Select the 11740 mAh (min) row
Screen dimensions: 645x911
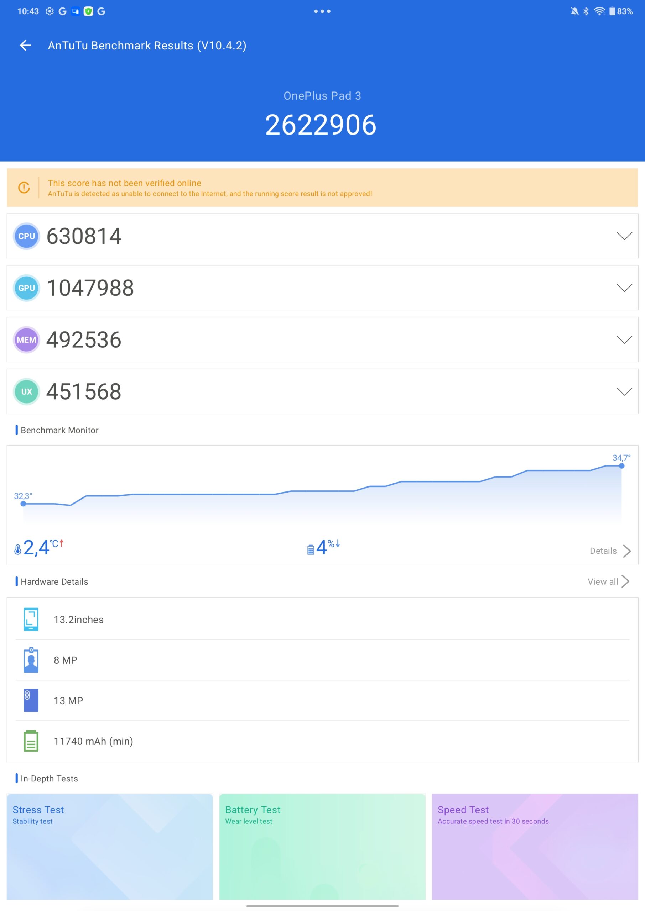pyautogui.click(x=322, y=741)
